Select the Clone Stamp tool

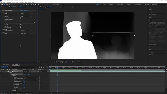click(33, 5)
